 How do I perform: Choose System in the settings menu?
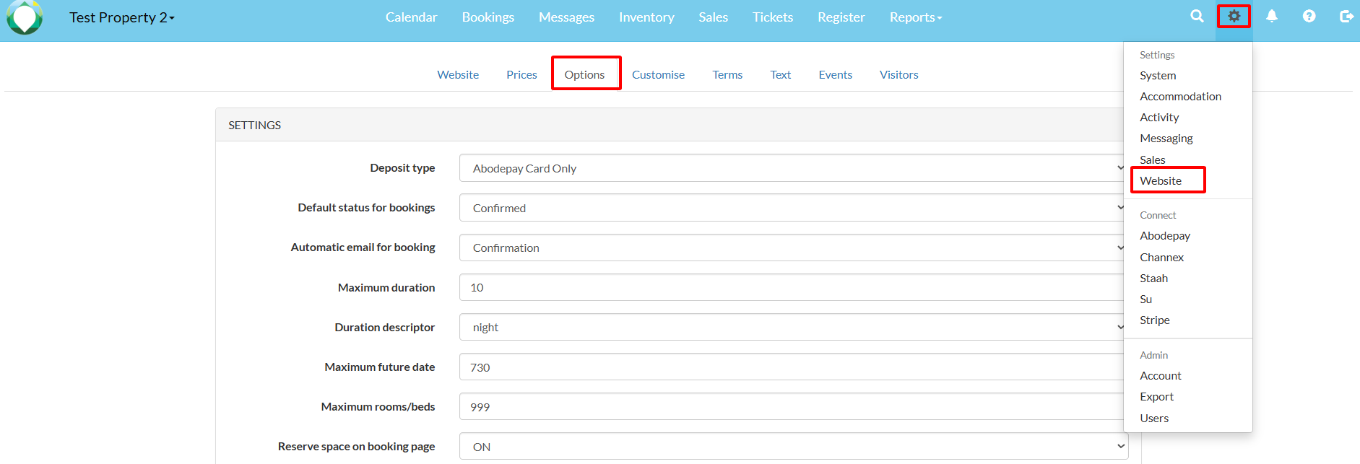coord(1158,76)
